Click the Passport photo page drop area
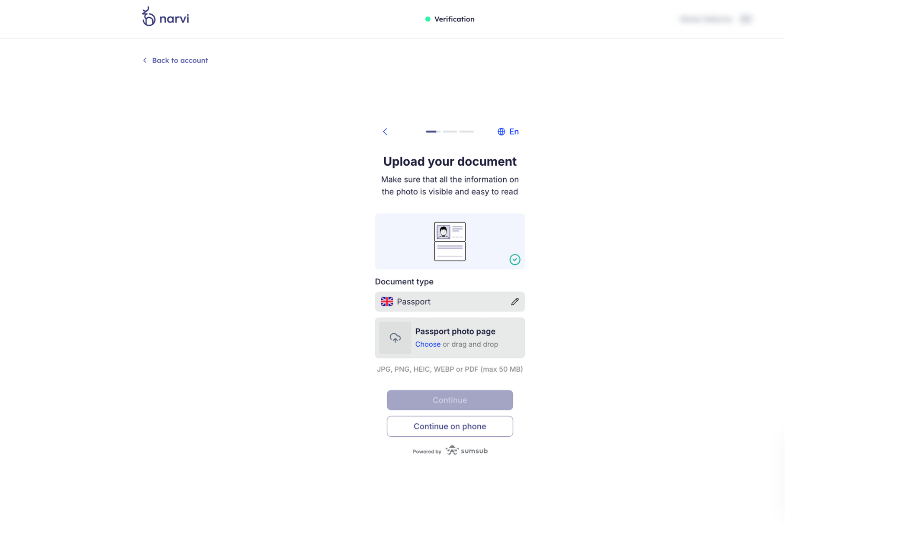 click(450, 338)
